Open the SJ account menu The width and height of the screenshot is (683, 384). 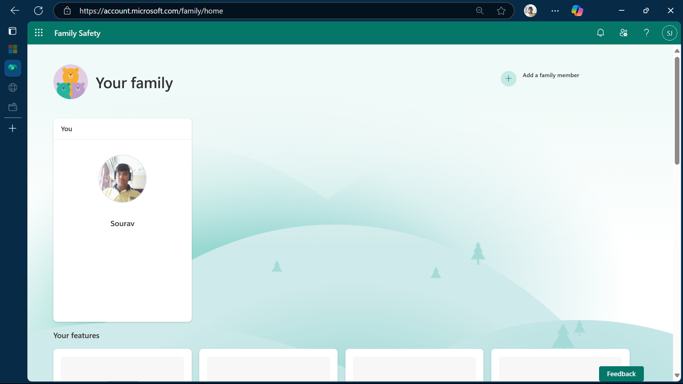pos(669,33)
